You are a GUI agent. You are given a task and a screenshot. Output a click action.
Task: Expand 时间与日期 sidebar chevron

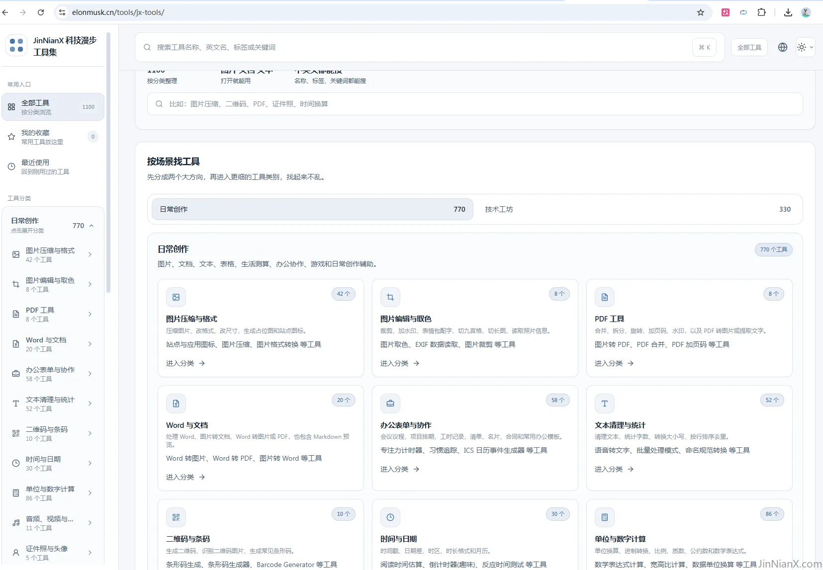(90, 463)
